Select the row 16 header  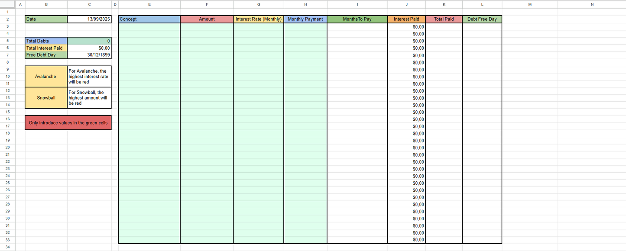[x=8, y=119]
